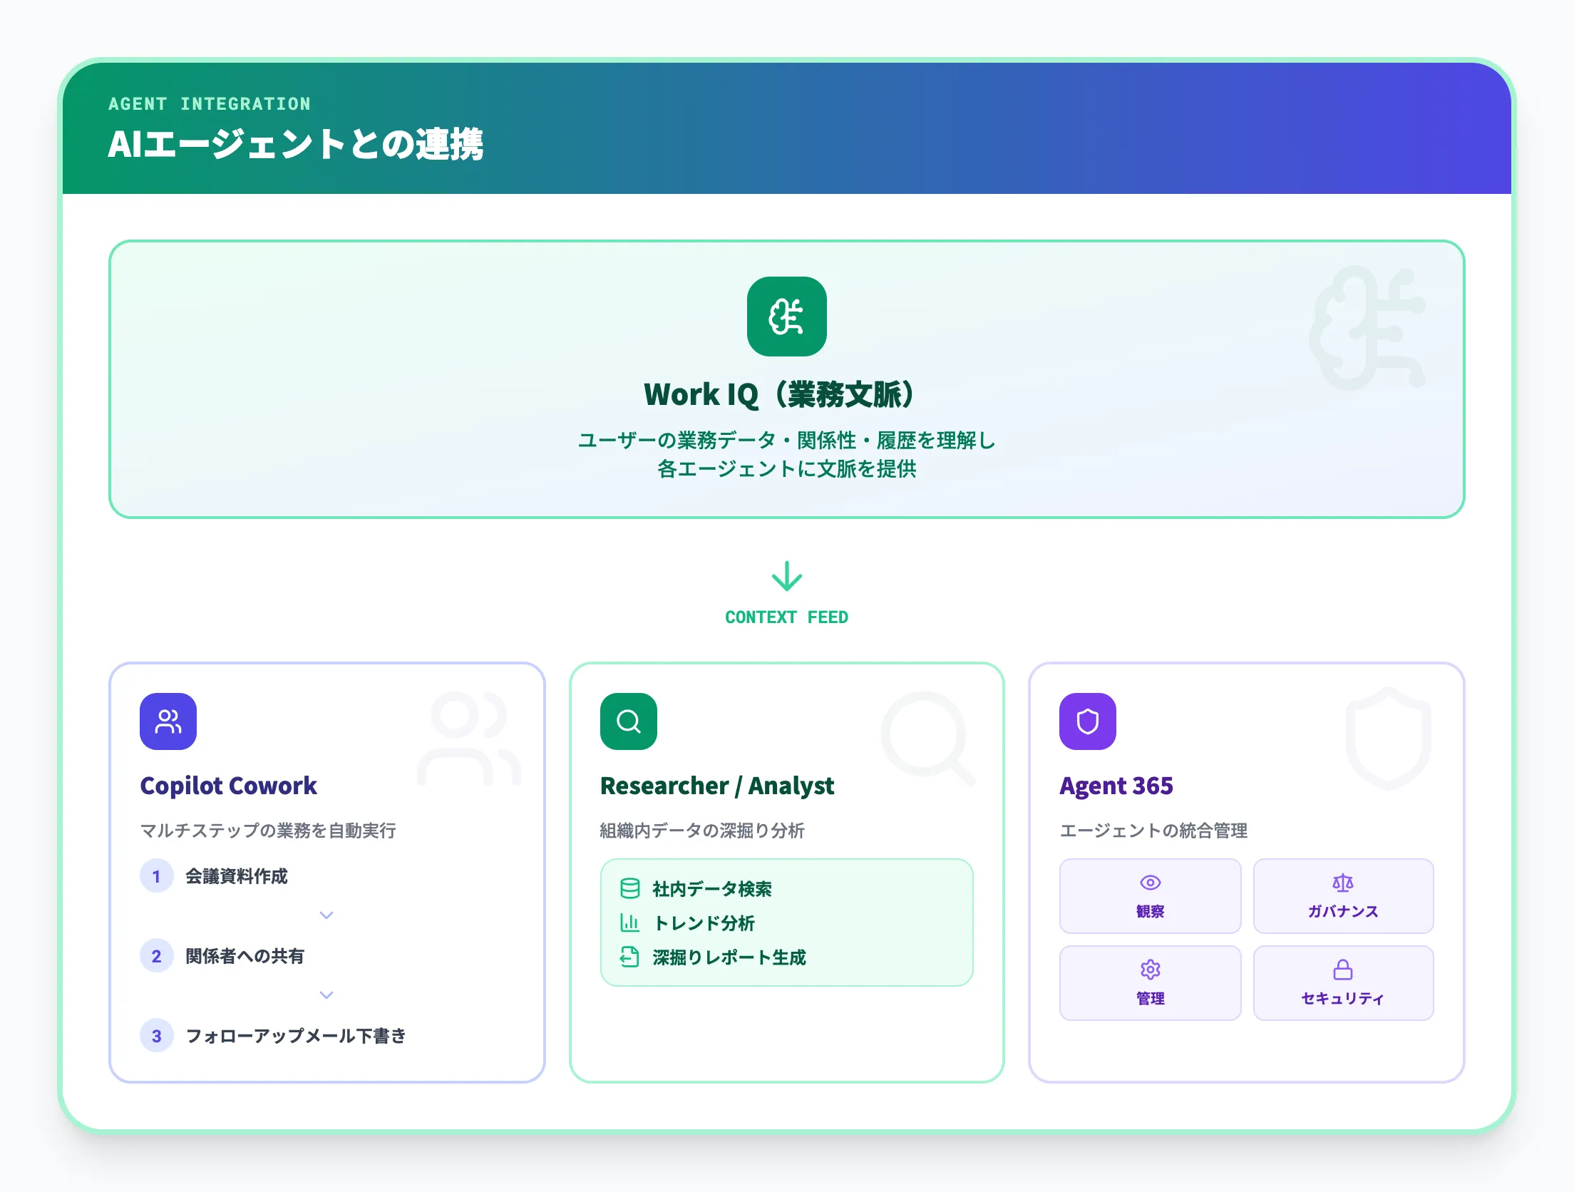The height and width of the screenshot is (1192, 1574).
Task: Select the Agent 365 shield icon
Action: click(1087, 721)
